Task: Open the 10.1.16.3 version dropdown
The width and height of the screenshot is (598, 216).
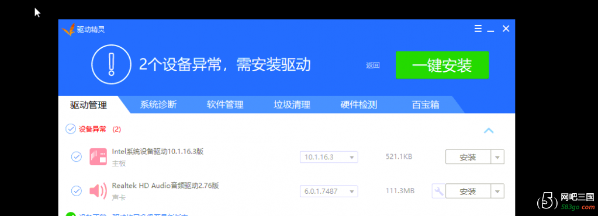Action: point(329,157)
